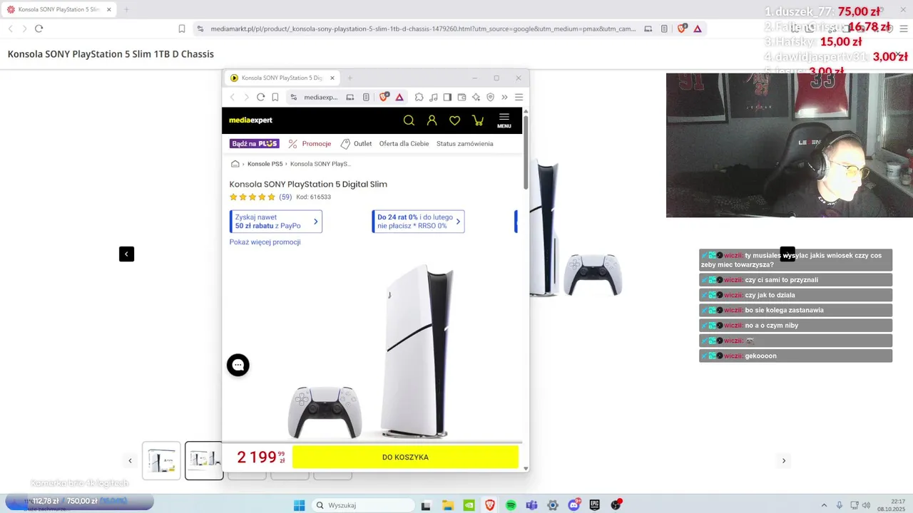Select the background Konsola SONY tab
The height and width of the screenshot is (513, 913).
(59, 9)
